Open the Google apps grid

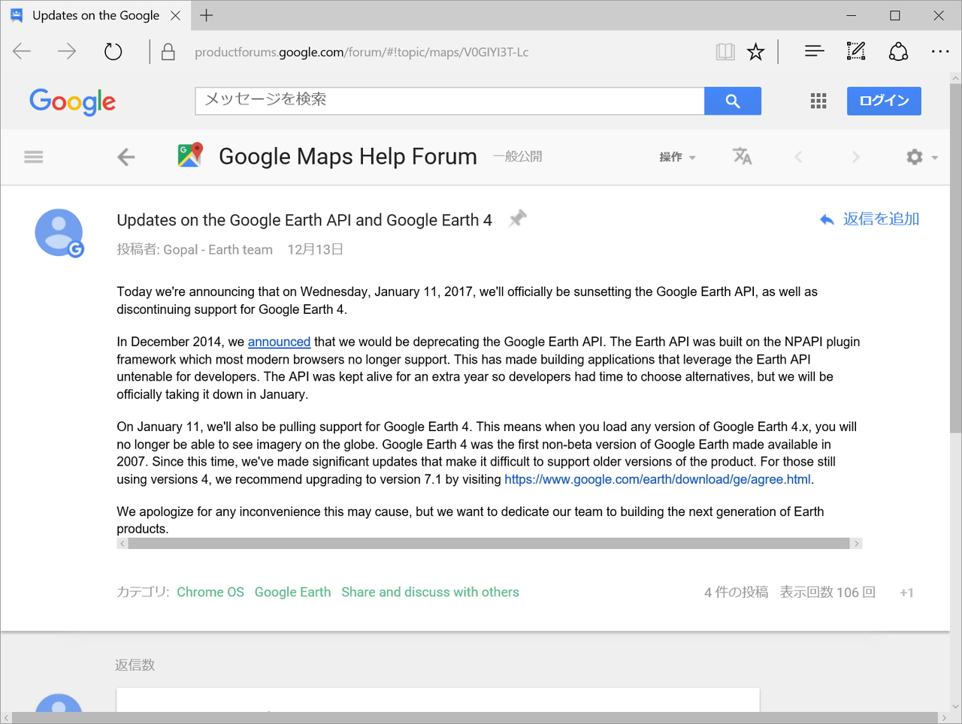pyautogui.click(x=818, y=100)
